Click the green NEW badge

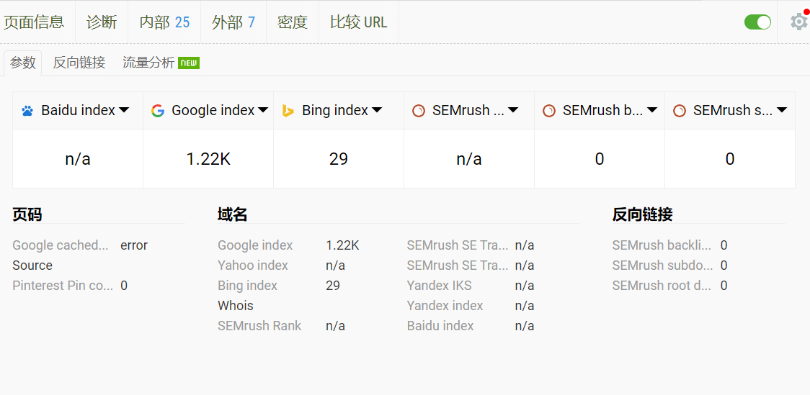pyautogui.click(x=189, y=63)
